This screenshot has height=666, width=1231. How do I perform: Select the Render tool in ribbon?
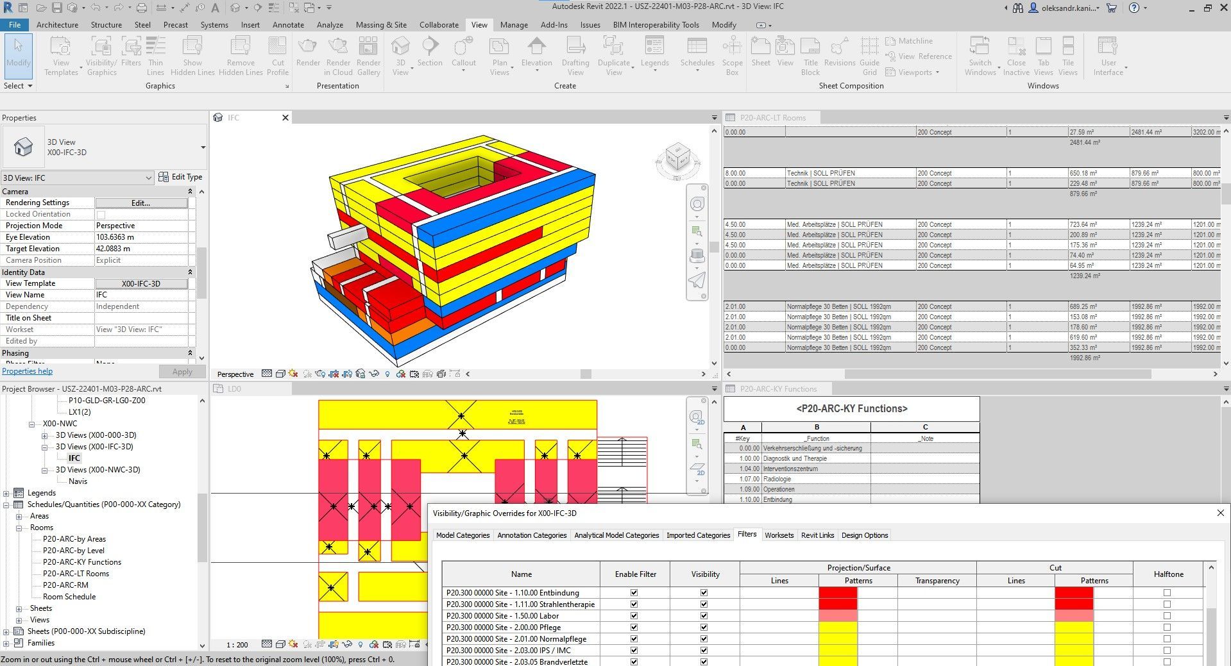pyautogui.click(x=308, y=52)
